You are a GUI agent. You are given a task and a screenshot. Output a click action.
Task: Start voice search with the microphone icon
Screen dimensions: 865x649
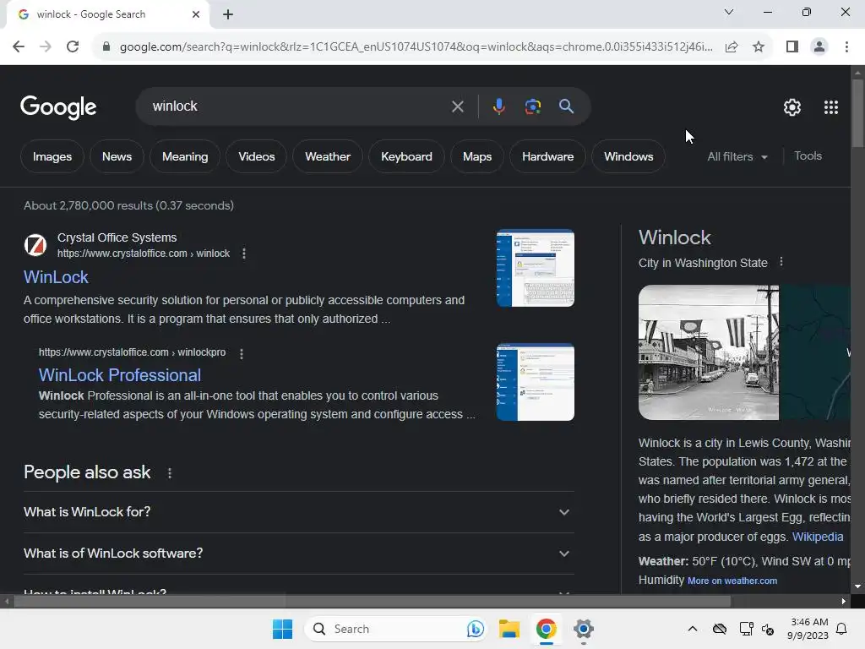498,106
